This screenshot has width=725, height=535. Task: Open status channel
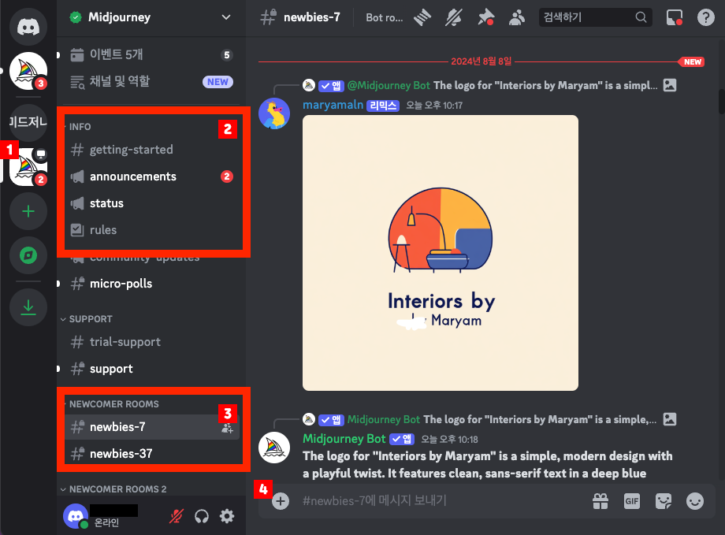point(151,203)
